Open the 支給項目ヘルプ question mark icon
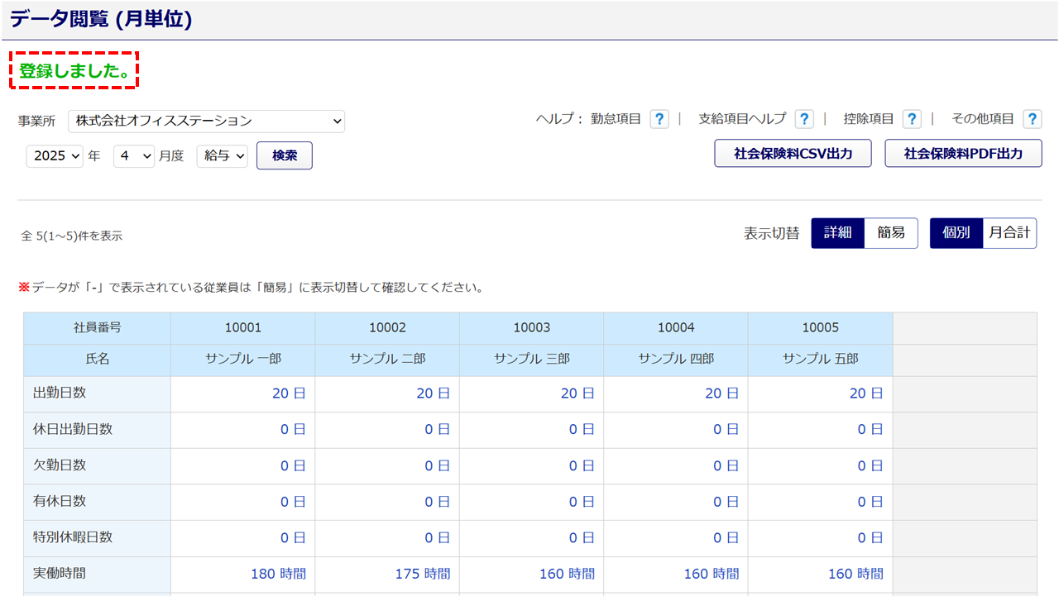This screenshot has width=1059, height=596. click(x=803, y=119)
